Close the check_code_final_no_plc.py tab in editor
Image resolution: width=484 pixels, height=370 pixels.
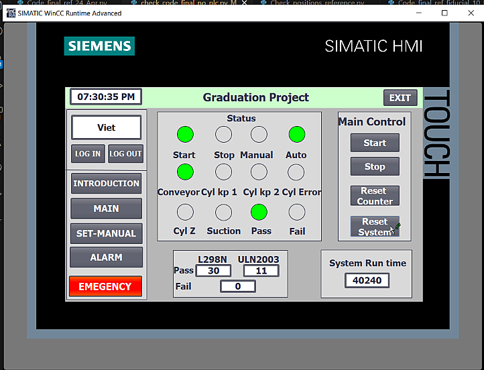tap(244, 3)
